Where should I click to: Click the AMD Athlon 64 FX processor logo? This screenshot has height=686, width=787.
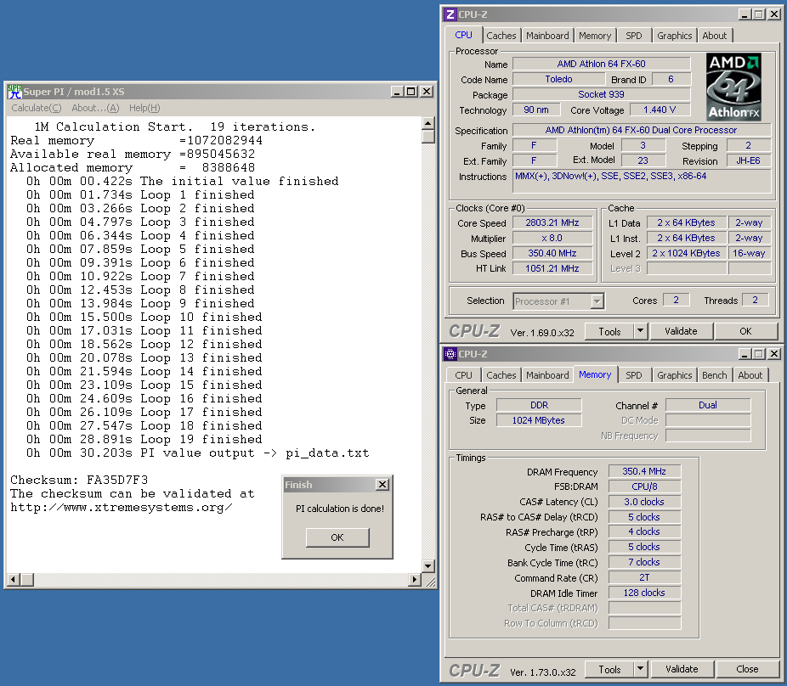(x=733, y=87)
